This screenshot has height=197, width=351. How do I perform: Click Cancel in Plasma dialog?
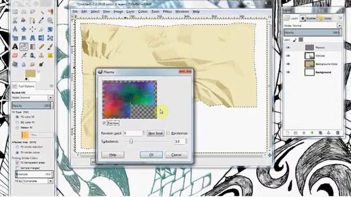click(x=177, y=155)
